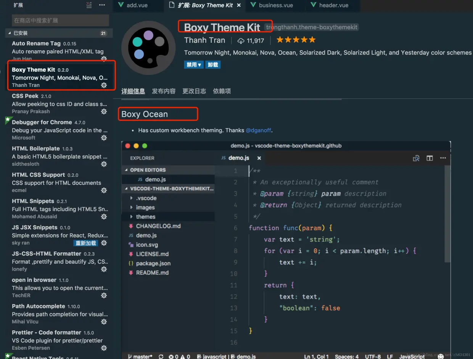Select HTML CSS Support extension
This screenshot has height=359, width=473.
(x=59, y=183)
